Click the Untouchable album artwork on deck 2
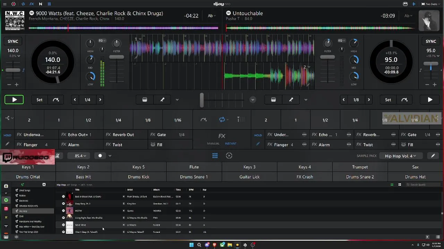444x249 pixels. click(x=429, y=20)
